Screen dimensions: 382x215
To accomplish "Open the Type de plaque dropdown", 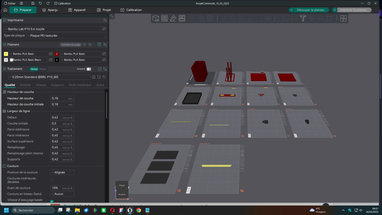I will pos(66,36).
